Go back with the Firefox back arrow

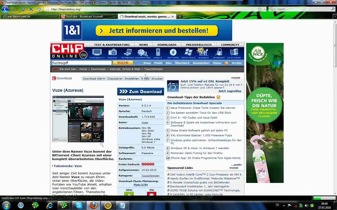pyautogui.click(x=5, y=9)
